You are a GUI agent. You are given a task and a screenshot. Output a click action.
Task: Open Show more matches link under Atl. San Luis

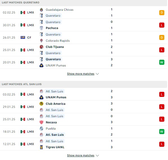point(81,155)
